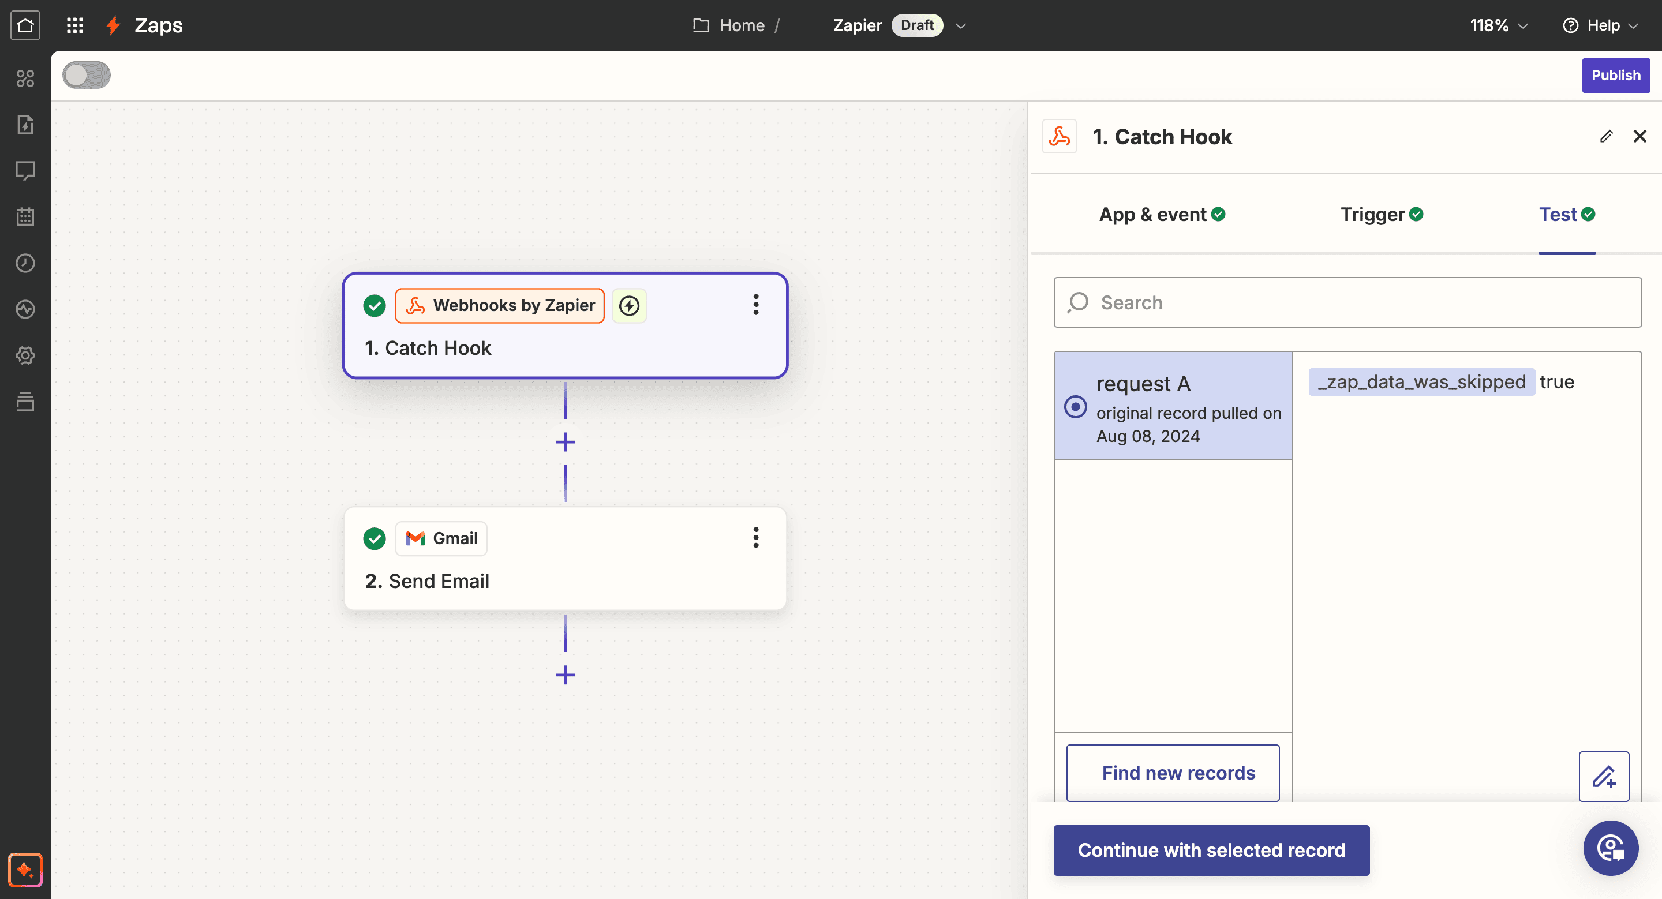This screenshot has height=899, width=1662.
Task: Open the support chat bubble
Action: click(x=1611, y=848)
